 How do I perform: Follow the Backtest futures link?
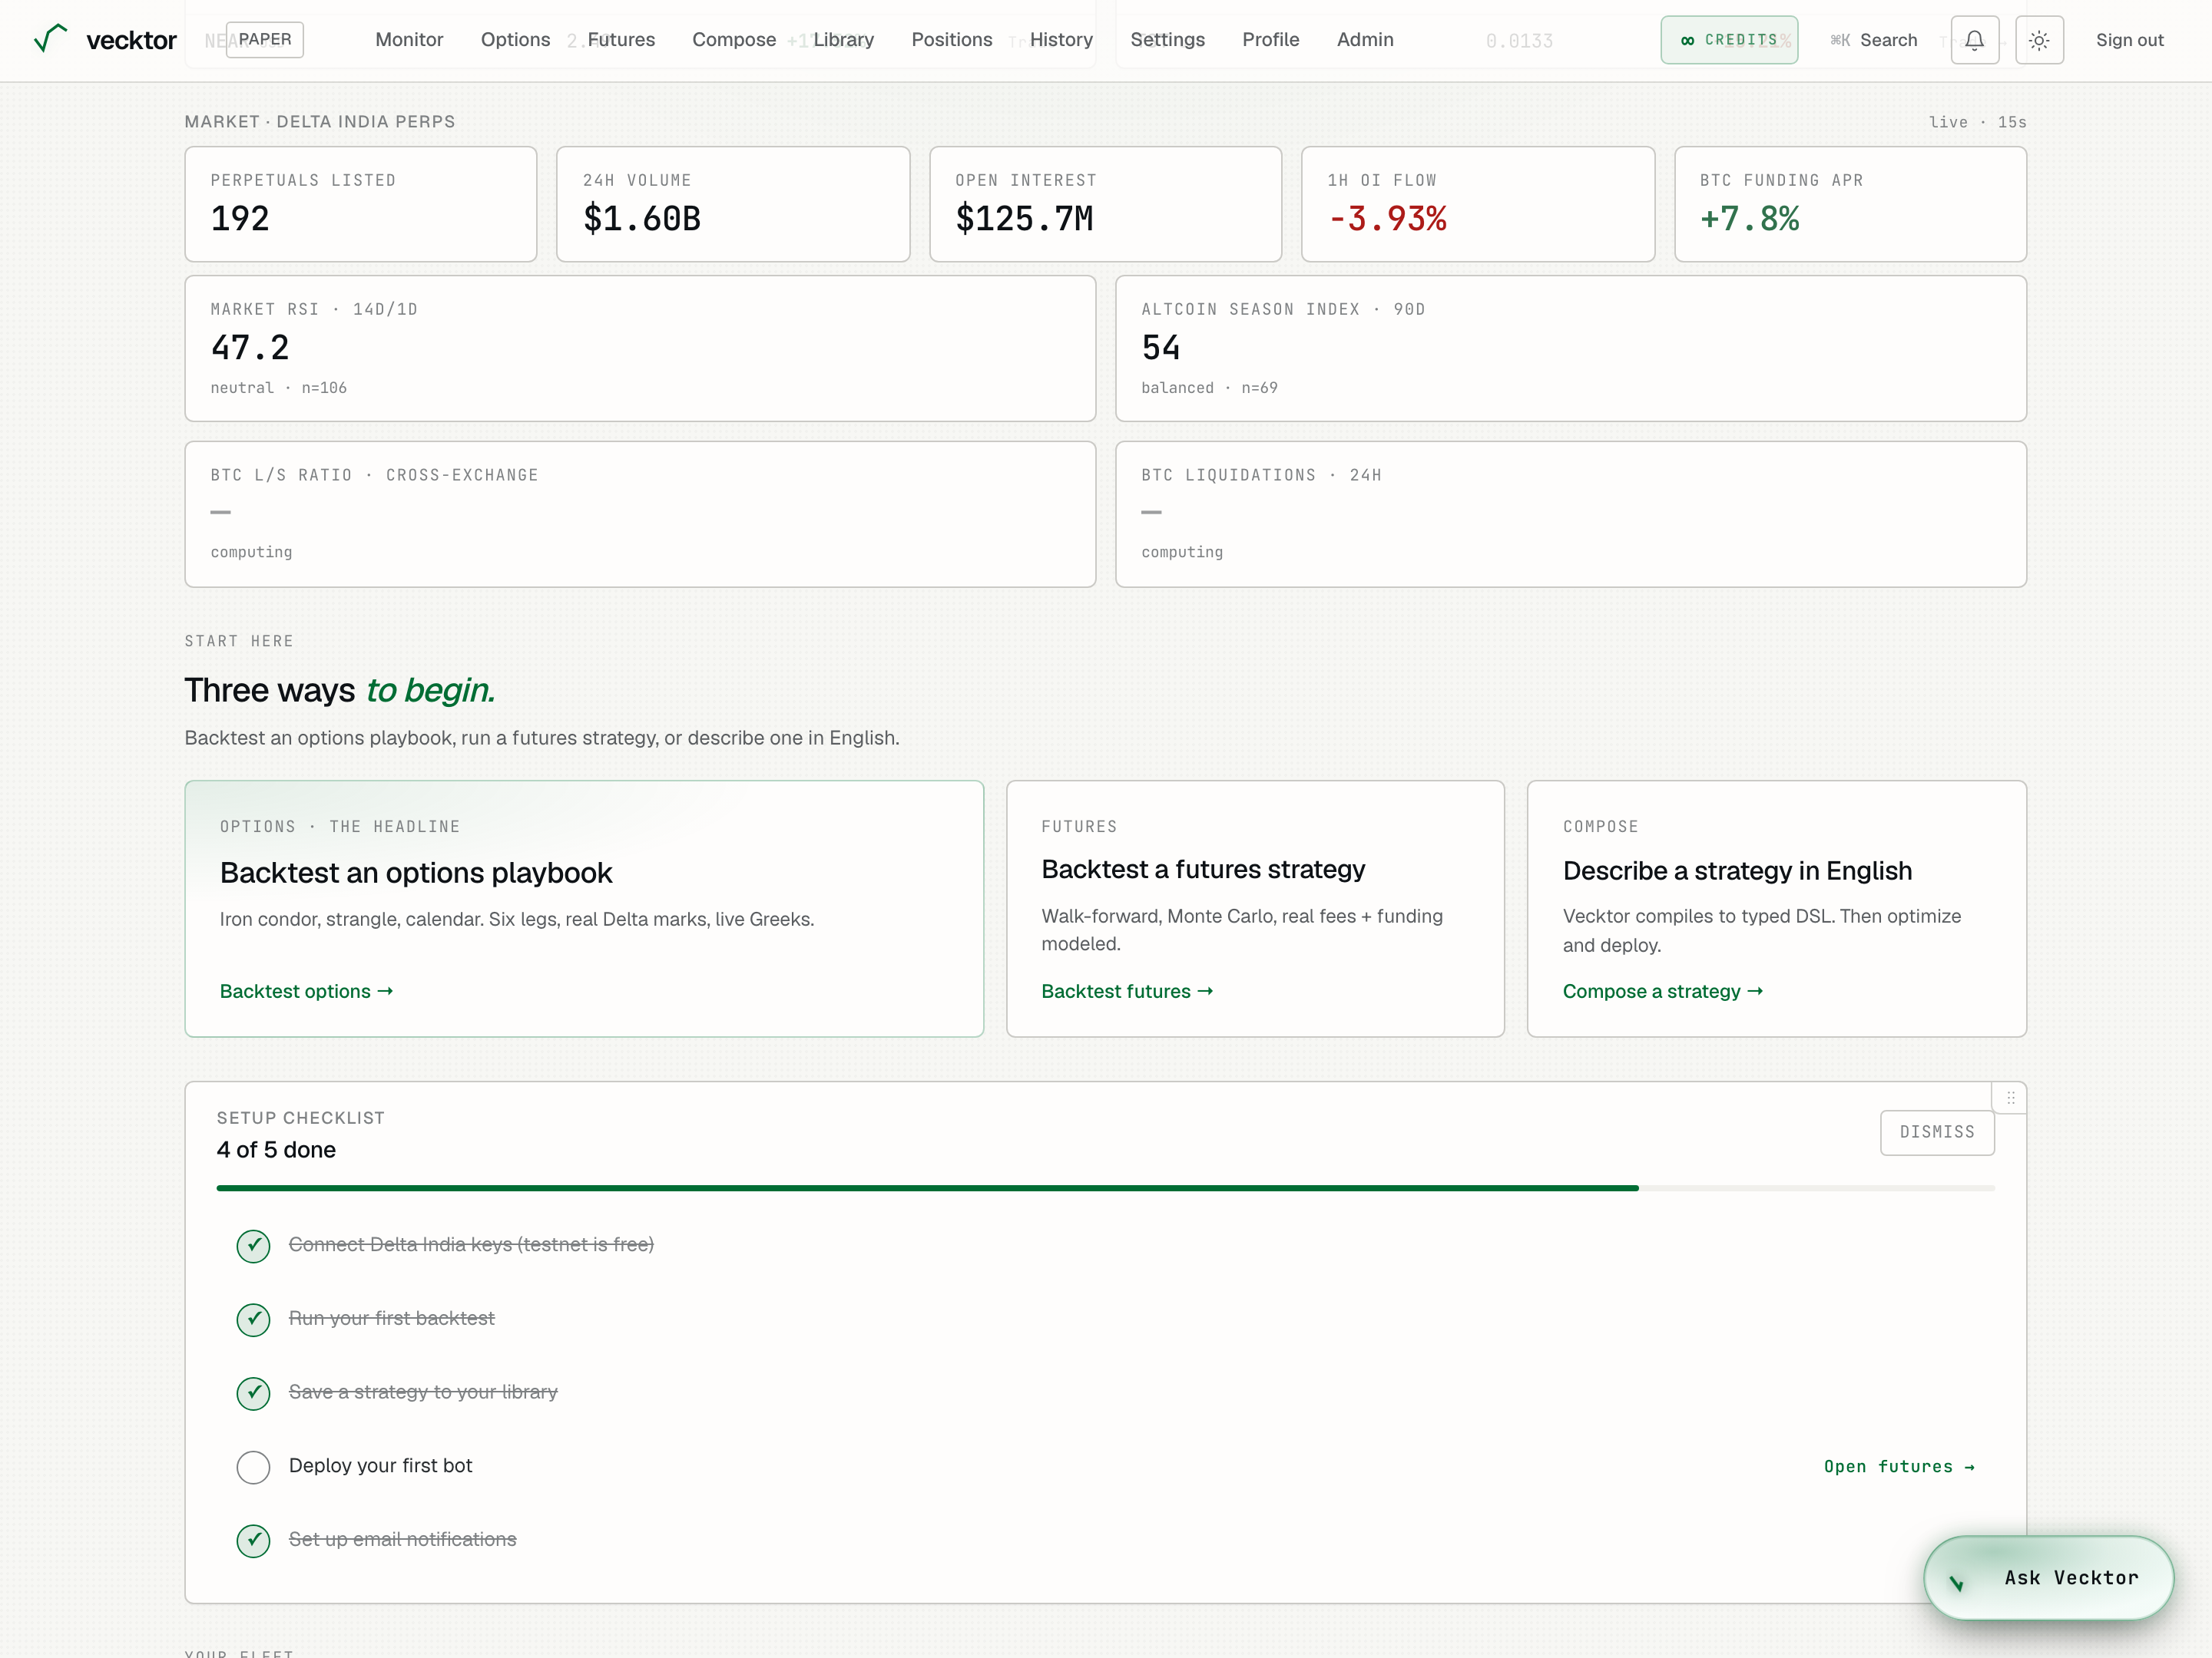(1127, 992)
